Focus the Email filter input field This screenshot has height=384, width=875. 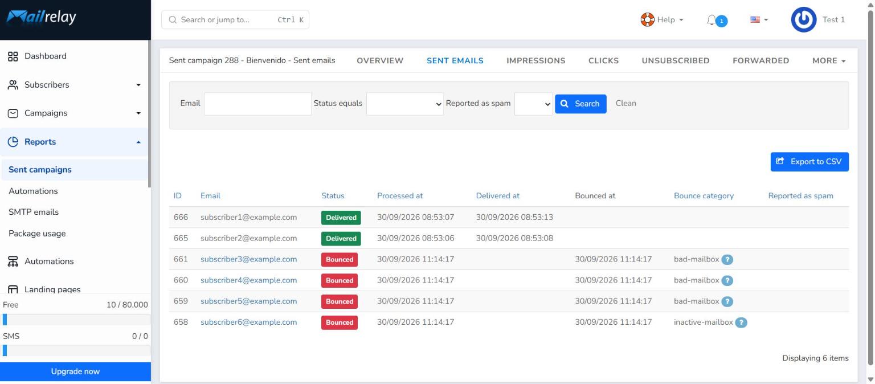pyautogui.click(x=257, y=104)
